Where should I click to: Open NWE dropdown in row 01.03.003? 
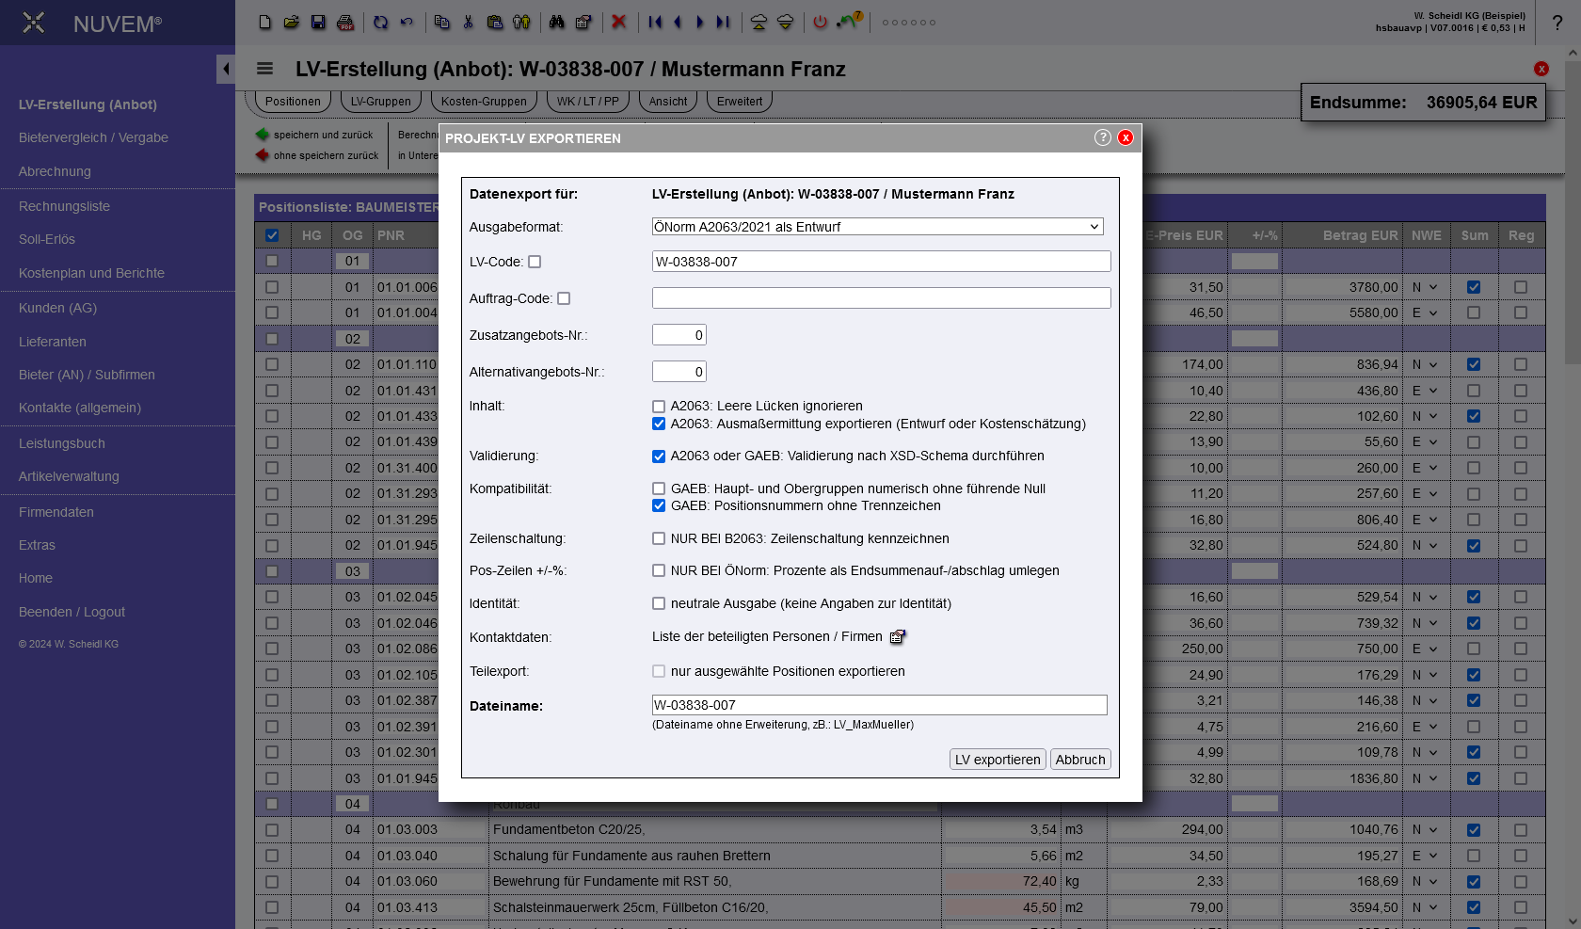pyautogui.click(x=1425, y=830)
